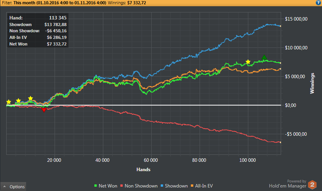The height and width of the screenshot is (191, 322).
Task: Click the 40 000 hands axis label
Action: tap(102, 160)
